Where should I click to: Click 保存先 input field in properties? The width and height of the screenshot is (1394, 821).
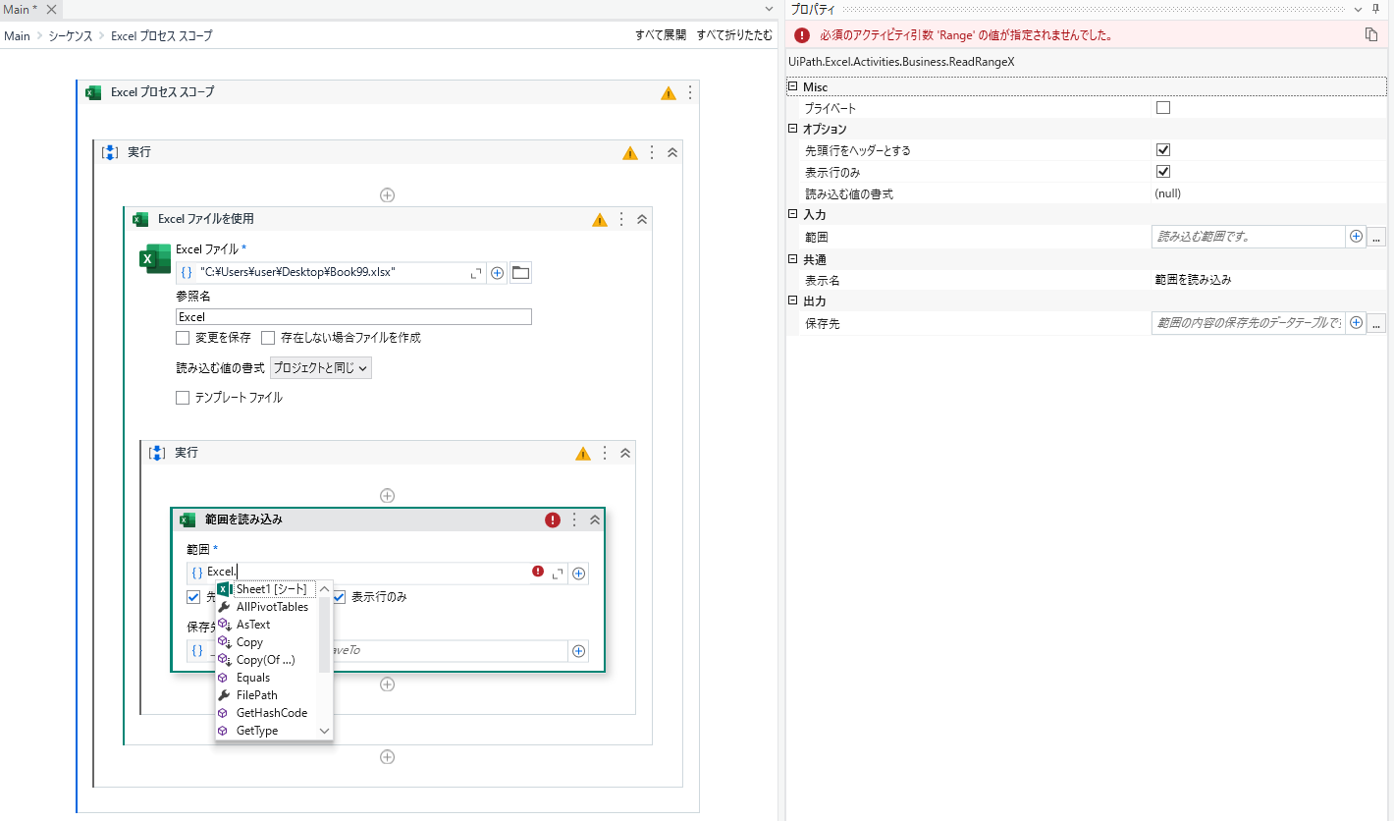pyautogui.click(x=1248, y=323)
